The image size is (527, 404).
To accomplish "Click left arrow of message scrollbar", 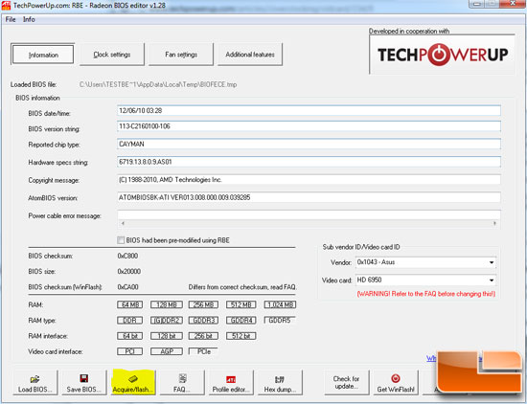I will (x=123, y=223).
